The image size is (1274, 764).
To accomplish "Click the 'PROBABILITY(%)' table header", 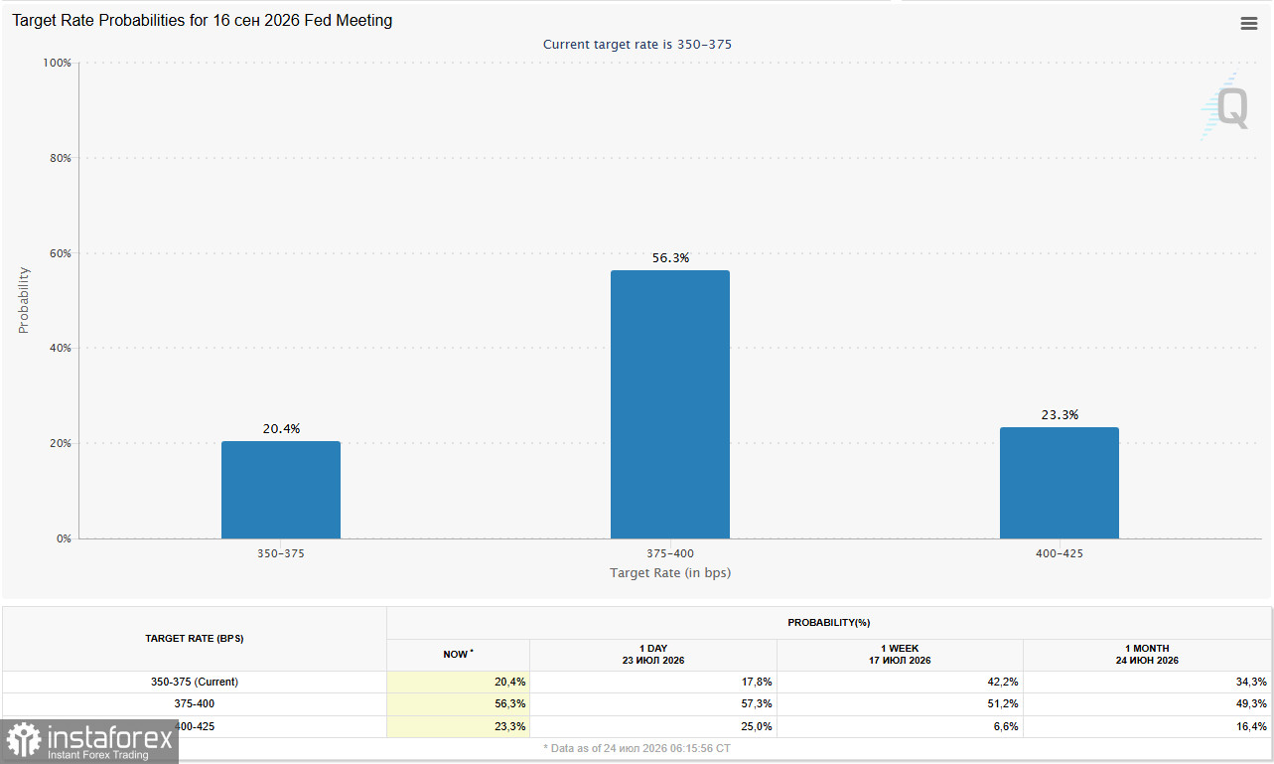I will tap(829, 623).
